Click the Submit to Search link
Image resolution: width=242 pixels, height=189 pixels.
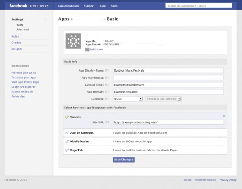click(22, 91)
